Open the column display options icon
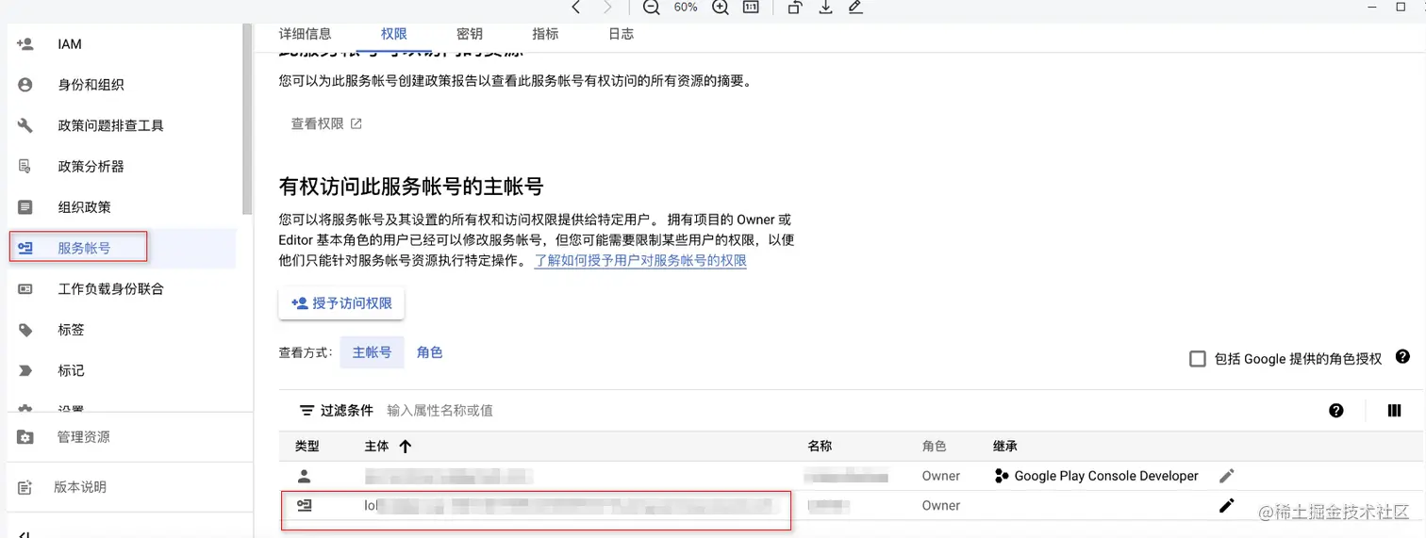The image size is (1426, 538). 1395,411
